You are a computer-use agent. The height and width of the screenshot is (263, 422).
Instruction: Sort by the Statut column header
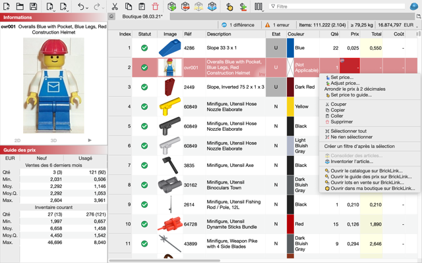click(x=144, y=34)
